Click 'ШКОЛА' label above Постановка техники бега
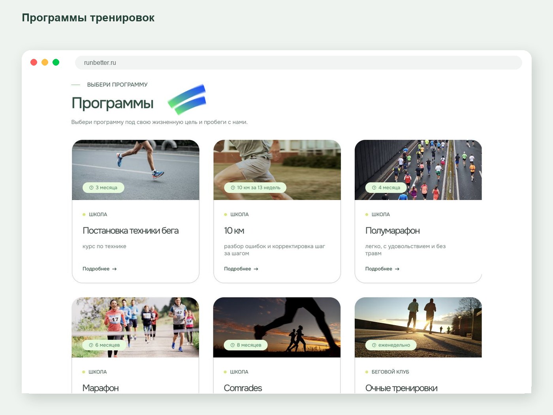This screenshot has width=553, height=415. 98,215
